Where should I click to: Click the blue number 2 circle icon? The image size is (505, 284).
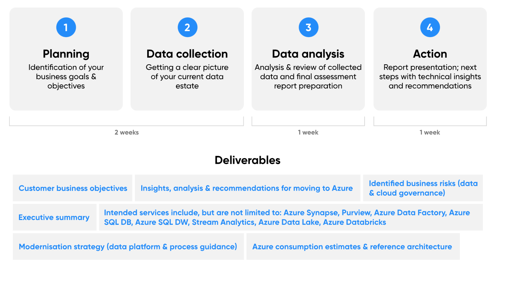click(187, 27)
